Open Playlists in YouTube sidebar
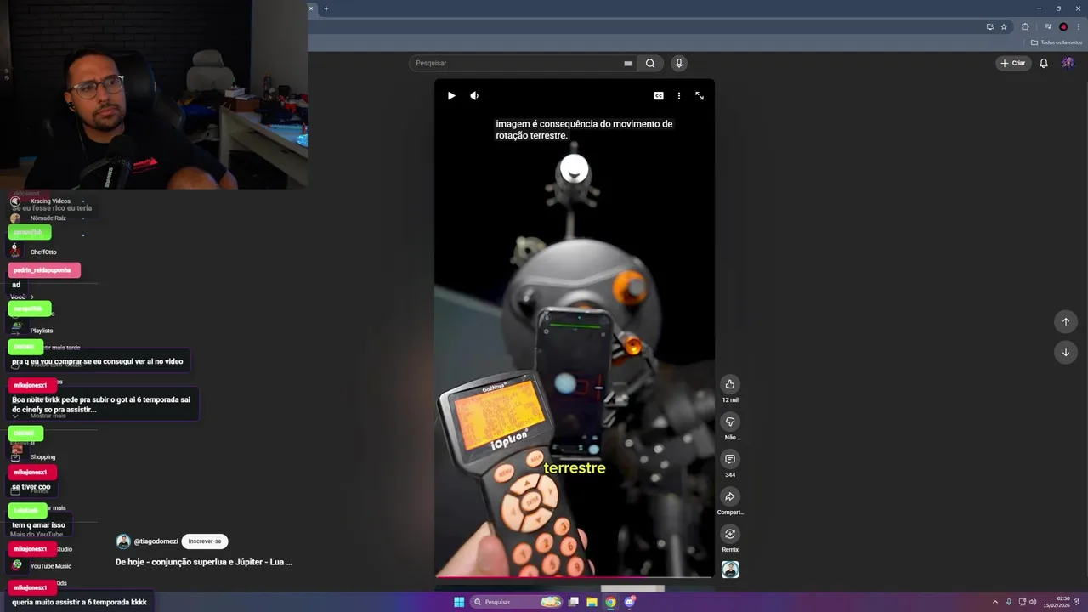Screen dimensions: 1088x612 (x=42, y=331)
